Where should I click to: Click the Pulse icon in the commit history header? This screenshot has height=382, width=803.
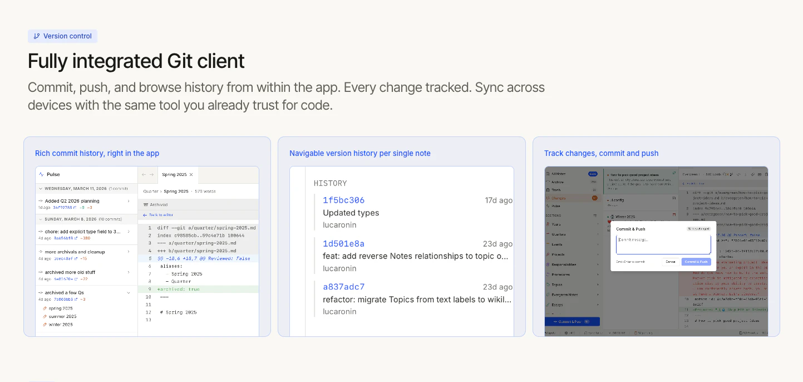click(x=41, y=174)
